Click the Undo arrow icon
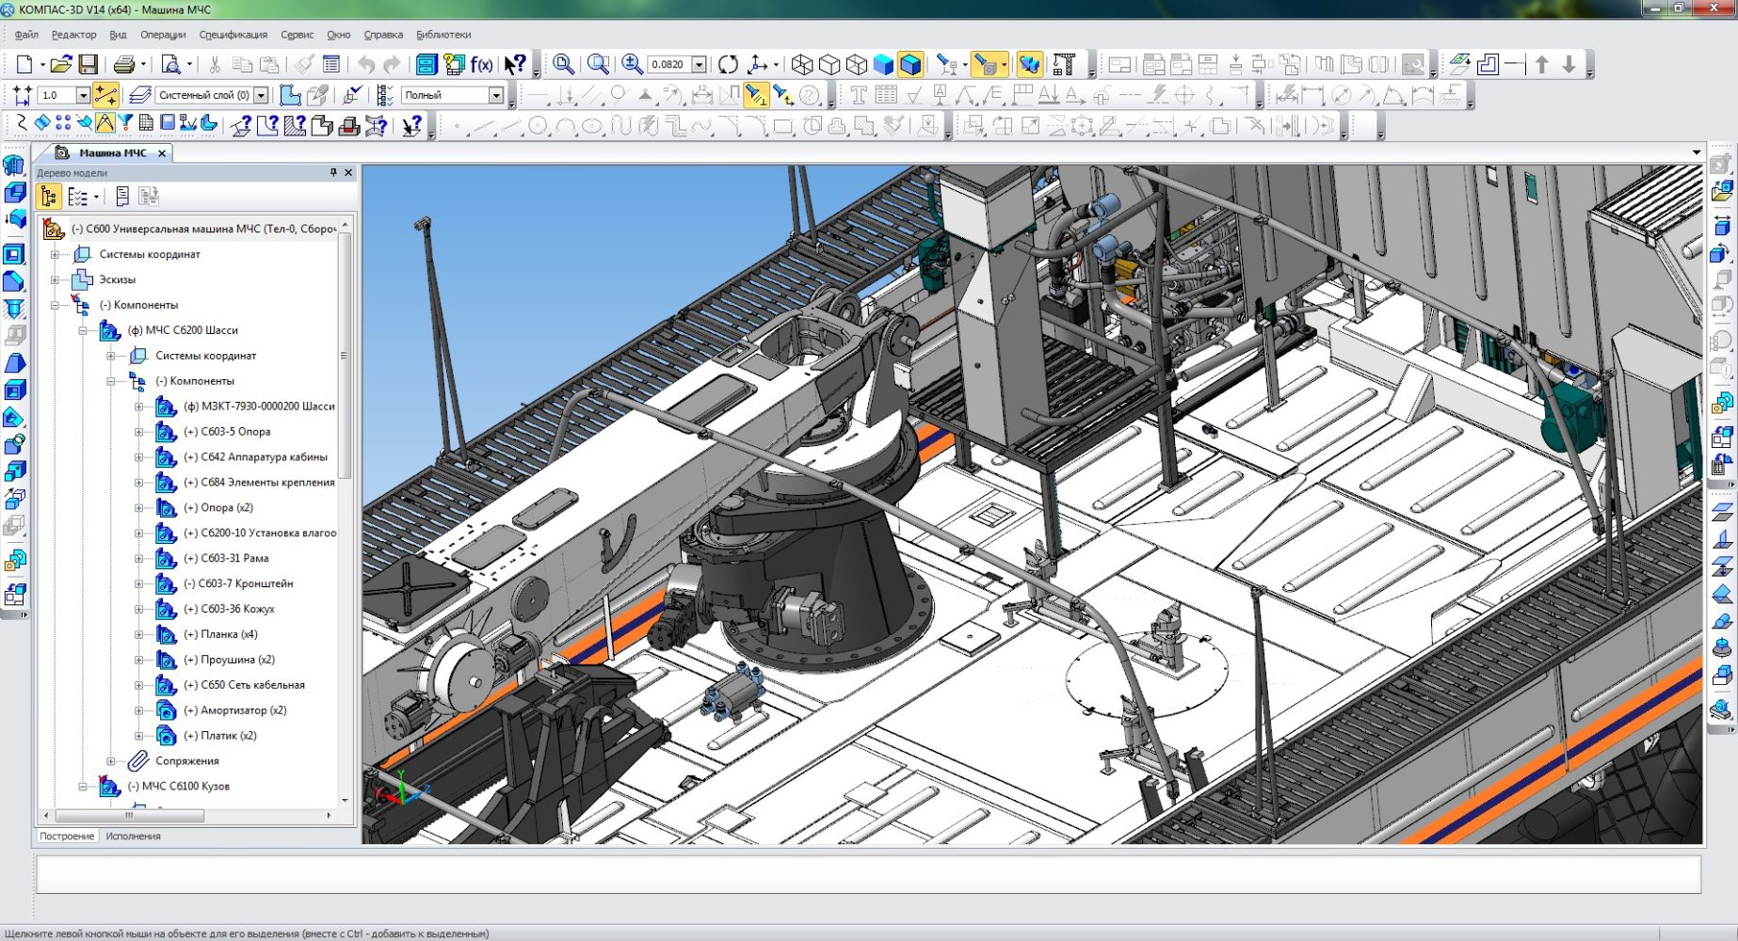The width and height of the screenshot is (1738, 941). point(366,65)
